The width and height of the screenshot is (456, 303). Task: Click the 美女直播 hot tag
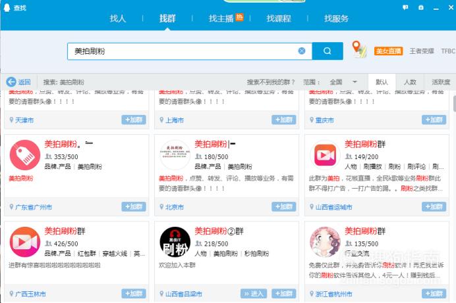[388, 51]
